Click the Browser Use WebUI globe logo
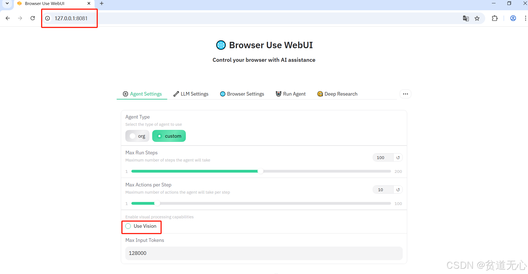 click(221, 45)
